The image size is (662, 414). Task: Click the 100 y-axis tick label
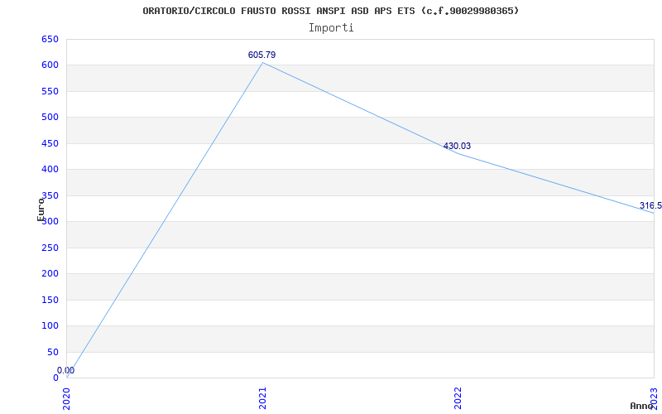(50, 325)
